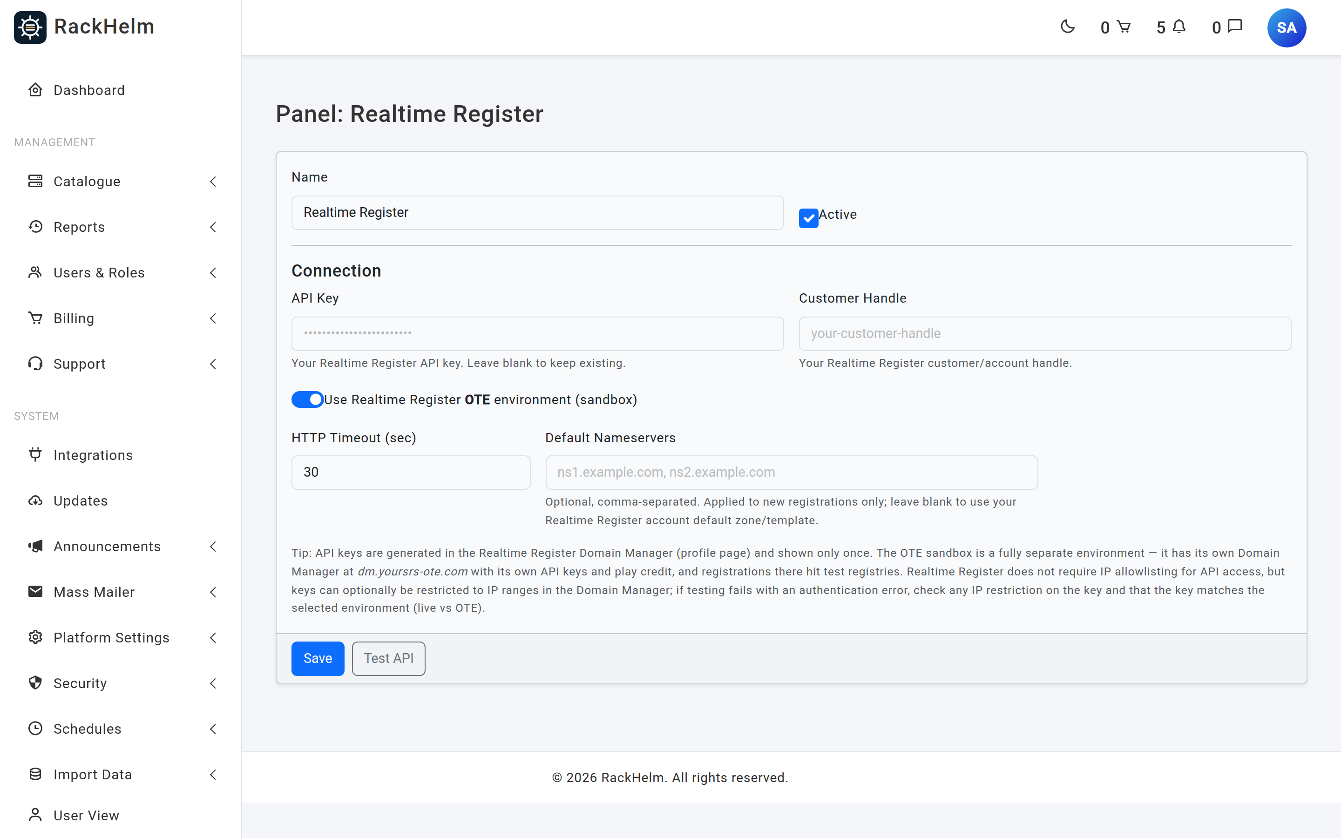The width and height of the screenshot is (1341, 838).
Task: Open the User View menu item
Action: pyautogui.click(x=121, y=815)
